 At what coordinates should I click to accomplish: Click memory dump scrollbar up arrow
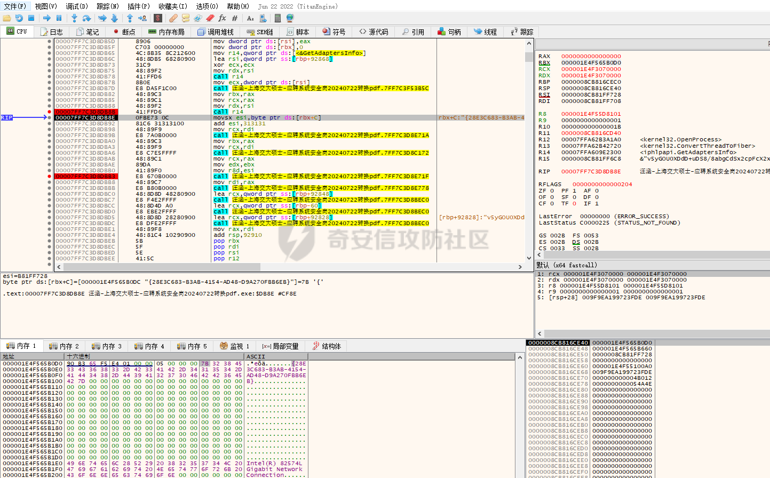tap(520, 357)
